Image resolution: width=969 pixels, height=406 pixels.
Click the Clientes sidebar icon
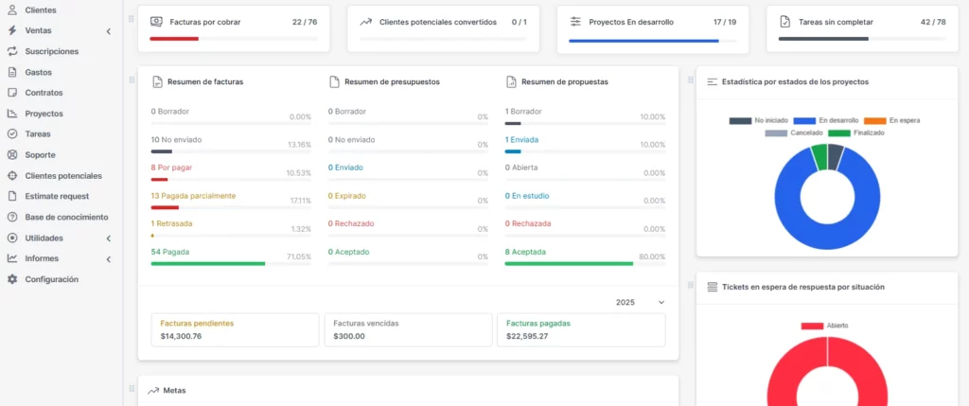coord(12,9)
